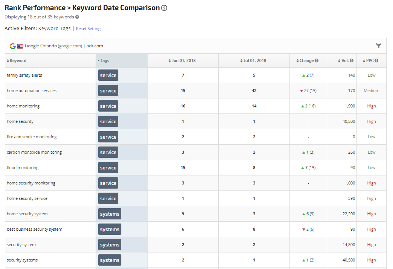Click the US flag icon
This screenshot has width=393, height=269.
[x=20, y=46]
